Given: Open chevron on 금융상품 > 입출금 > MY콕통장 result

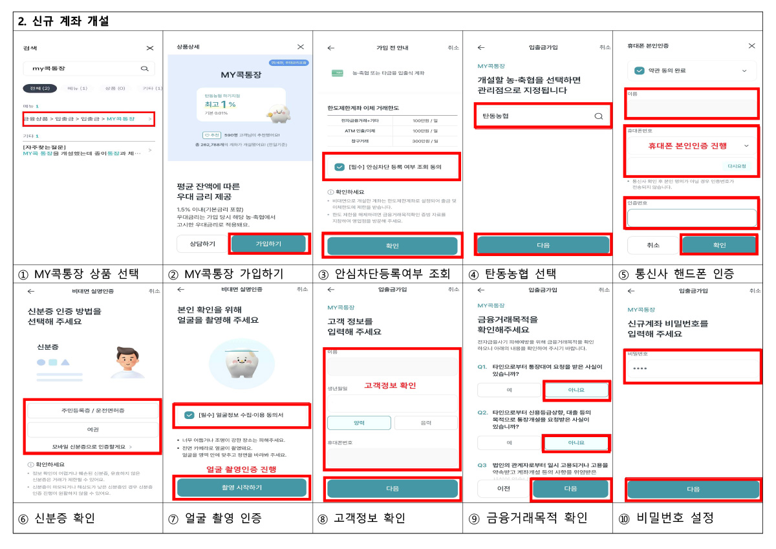Looking at the screenshot, I should click(150, 119).
